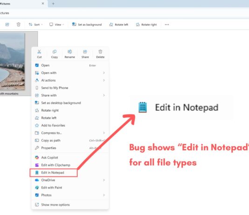Click the Pictures address bar path
Viewport: 249px width, 215px height.
[x=5, y=13]
